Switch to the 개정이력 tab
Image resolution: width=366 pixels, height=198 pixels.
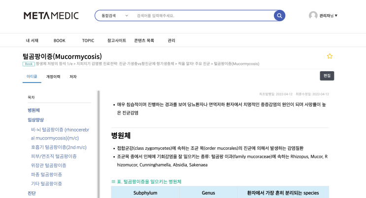pos(53,77)
